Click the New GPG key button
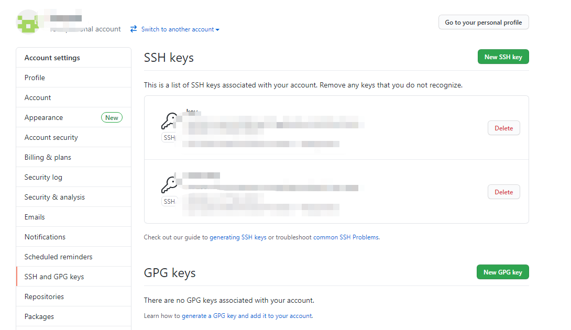 coord(502,272)
